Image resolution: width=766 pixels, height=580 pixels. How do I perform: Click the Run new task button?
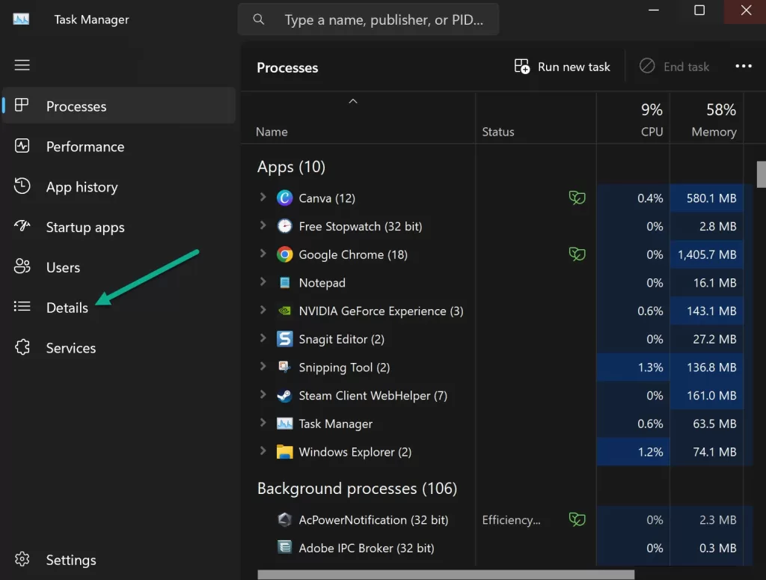(x=563, y=67)
